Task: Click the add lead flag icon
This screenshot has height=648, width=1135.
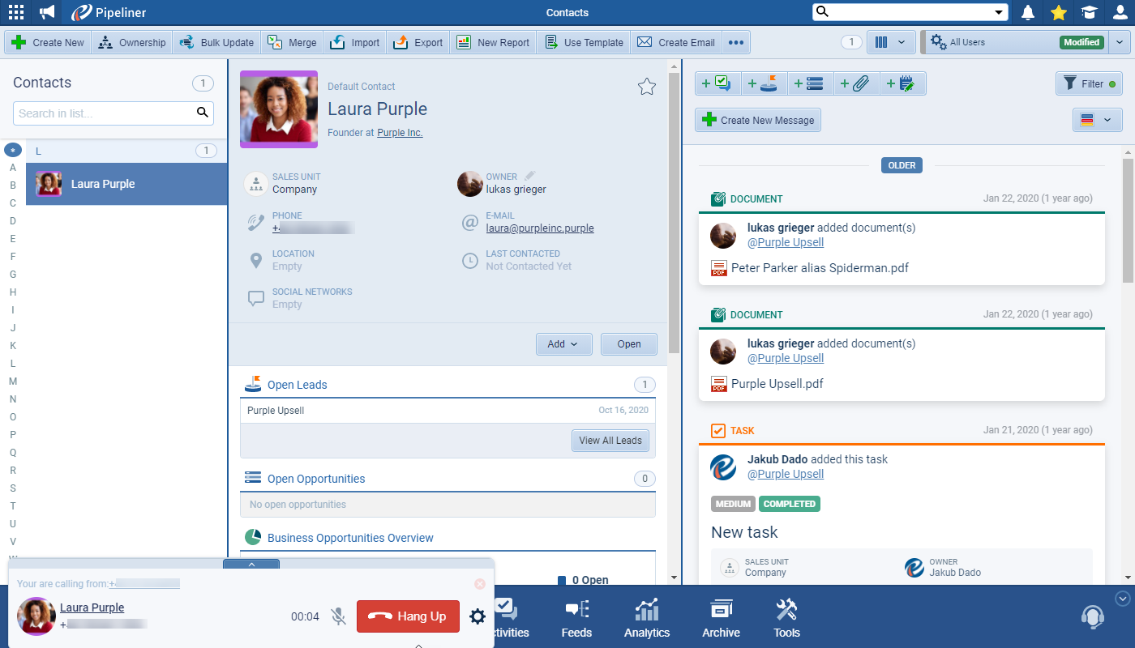Action: 763,83
